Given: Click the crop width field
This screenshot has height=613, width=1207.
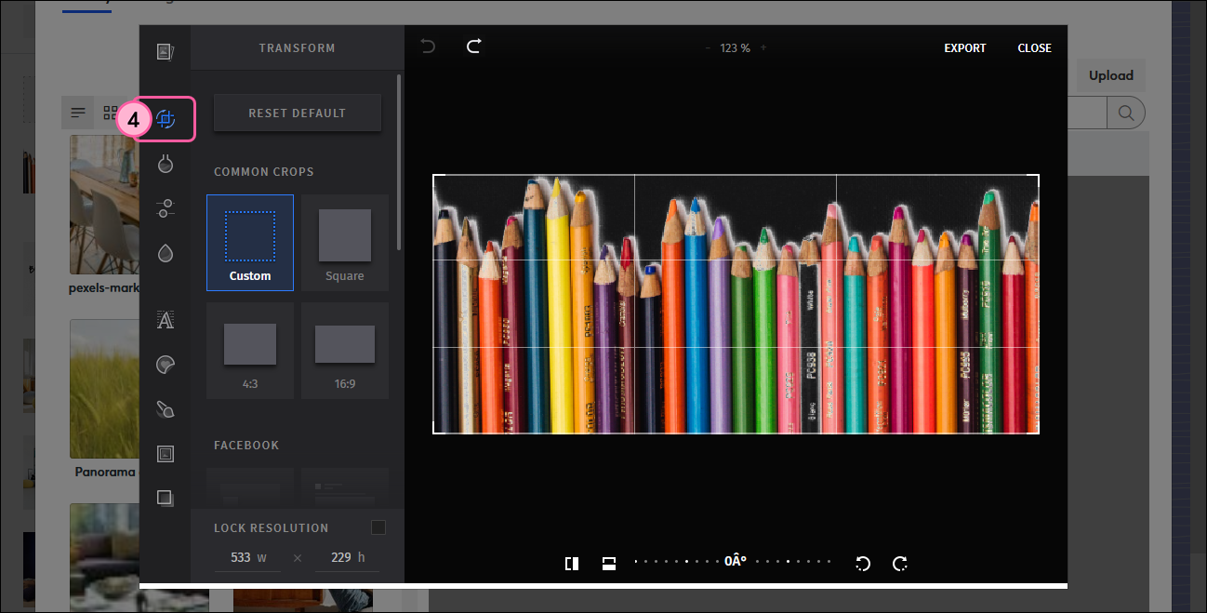Looking at the screenshot, I should [247, 557].
